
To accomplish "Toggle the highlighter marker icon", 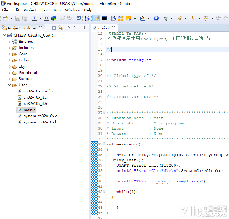I will click(x=96, y=18).
